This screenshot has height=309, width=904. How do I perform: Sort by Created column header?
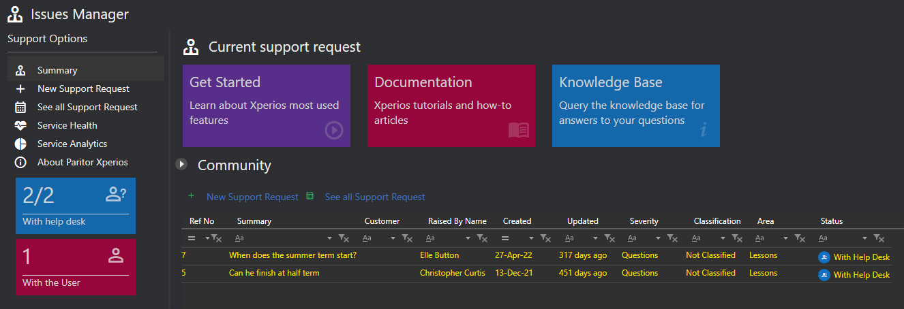point(517,221)
